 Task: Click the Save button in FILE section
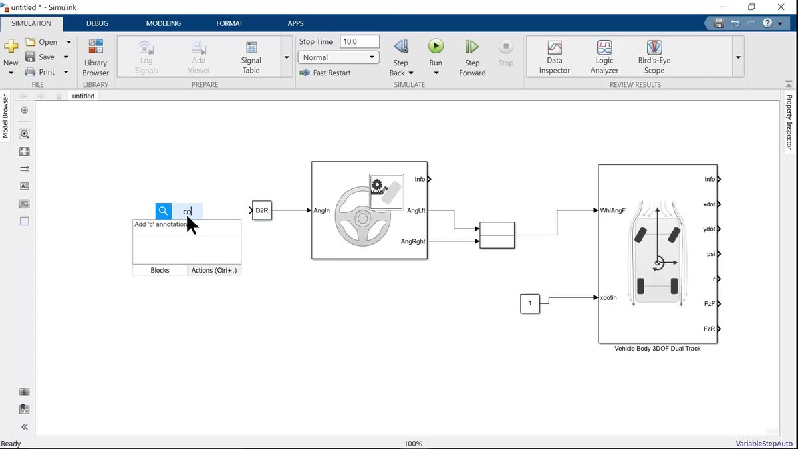pyautogui.click(x=41, y=57)
